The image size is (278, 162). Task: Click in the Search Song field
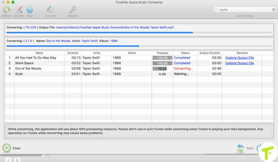[246, 10]
